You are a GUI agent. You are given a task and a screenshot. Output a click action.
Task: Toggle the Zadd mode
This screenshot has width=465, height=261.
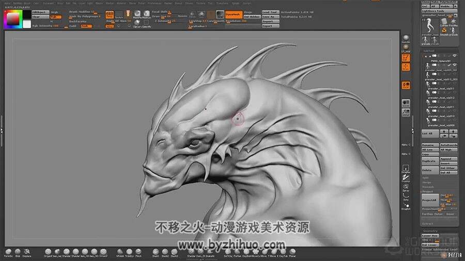[73, 26]
